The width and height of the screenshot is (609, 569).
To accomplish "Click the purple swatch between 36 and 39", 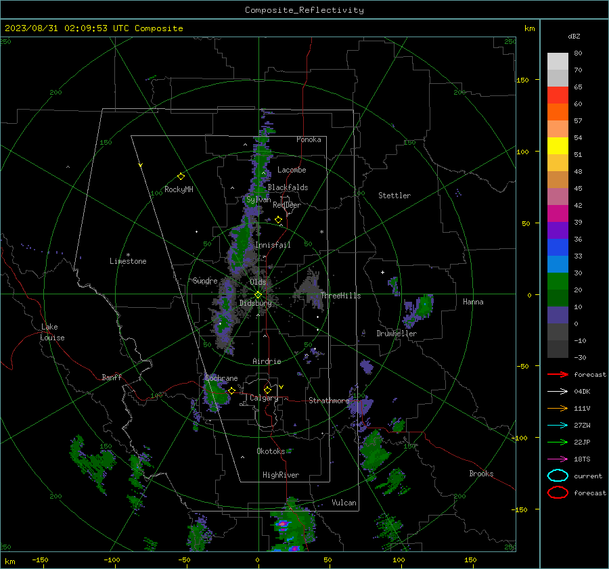I will (558, 231).
